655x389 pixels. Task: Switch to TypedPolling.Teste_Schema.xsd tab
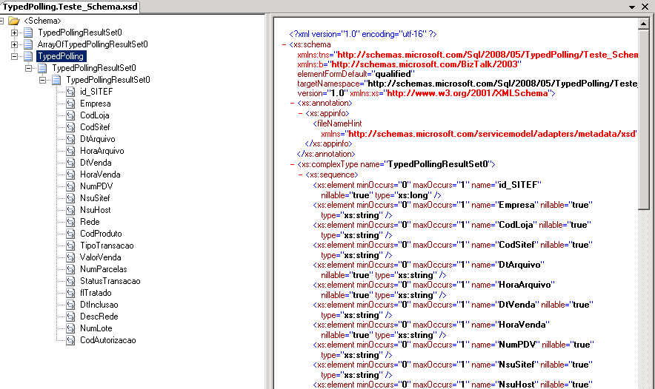pos(70,7)
